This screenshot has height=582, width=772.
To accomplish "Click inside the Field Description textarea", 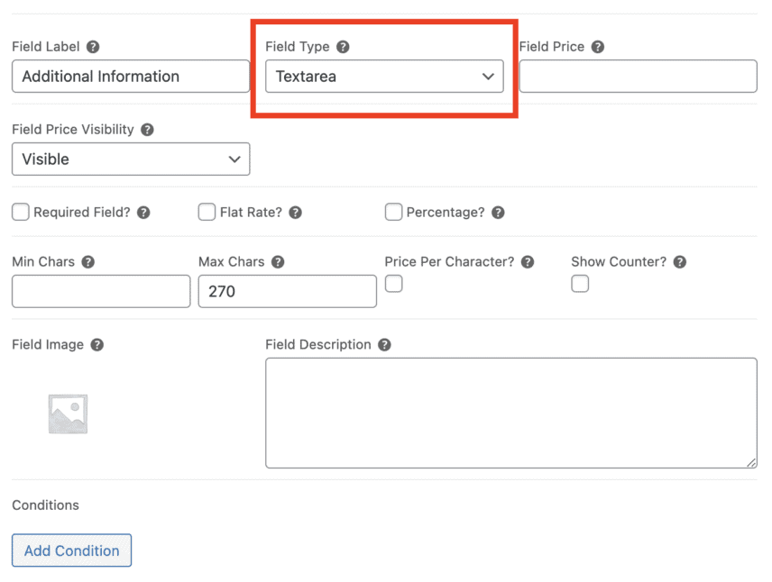I will (510, 413).
